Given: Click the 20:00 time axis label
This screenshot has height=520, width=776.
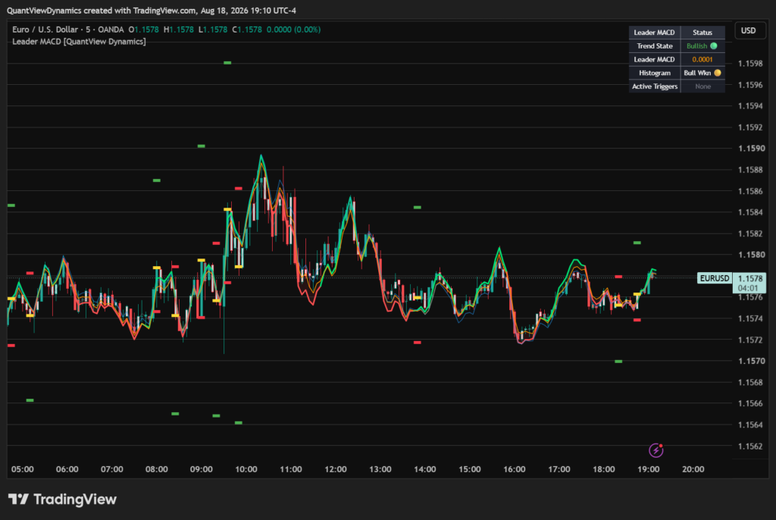Looking at the screenshot, I should point(693,469).
